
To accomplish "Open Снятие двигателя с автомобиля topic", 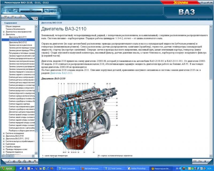I will (x=22, y=128).
